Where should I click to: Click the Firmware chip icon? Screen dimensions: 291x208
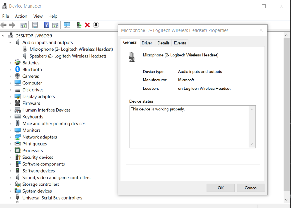(18, 103)
